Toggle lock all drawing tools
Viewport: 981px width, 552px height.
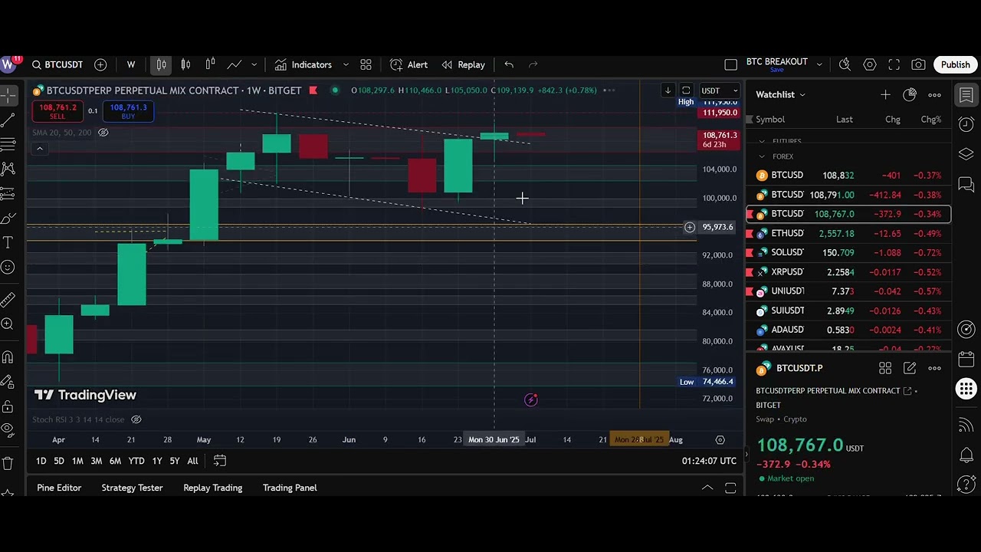click(x=8, y=406)
